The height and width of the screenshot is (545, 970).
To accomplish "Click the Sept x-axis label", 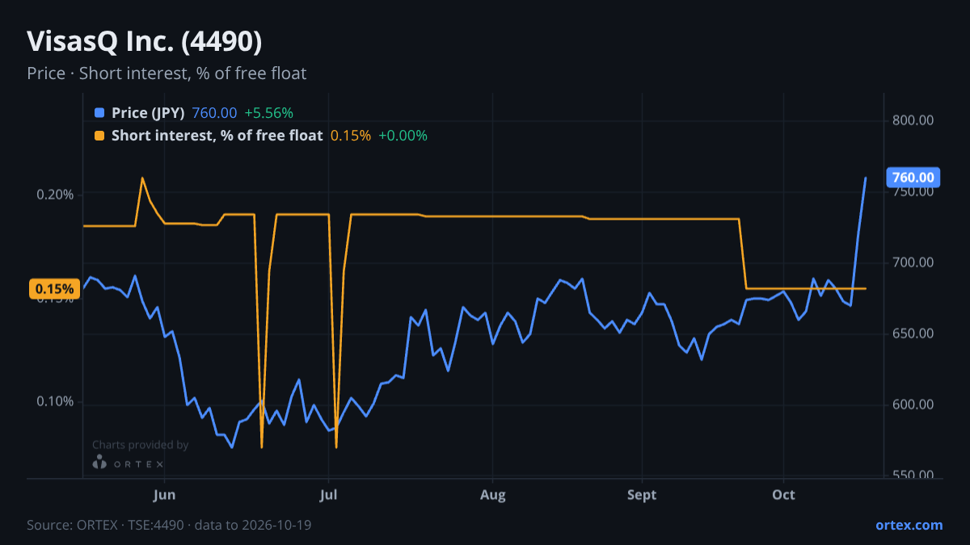I will point(642,495).
